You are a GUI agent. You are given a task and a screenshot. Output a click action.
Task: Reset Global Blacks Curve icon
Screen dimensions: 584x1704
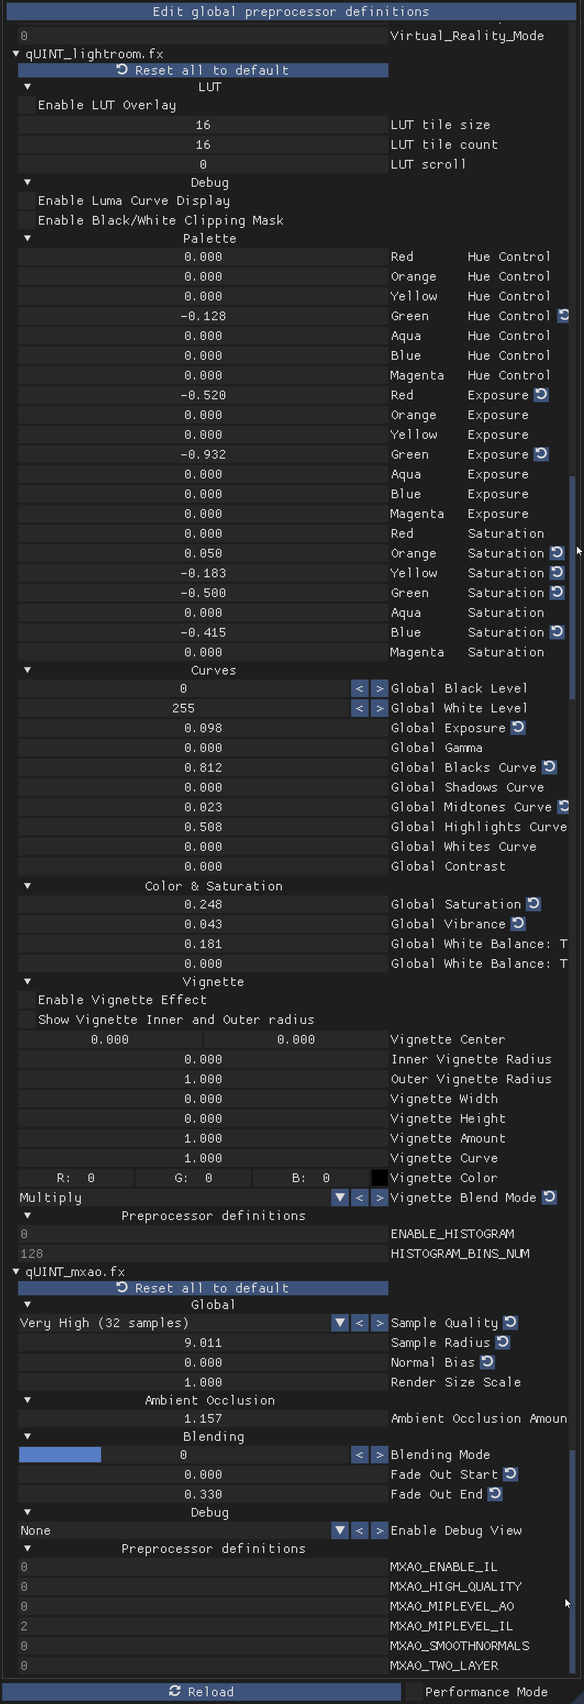pyautogui.click(x=549, y=767)
